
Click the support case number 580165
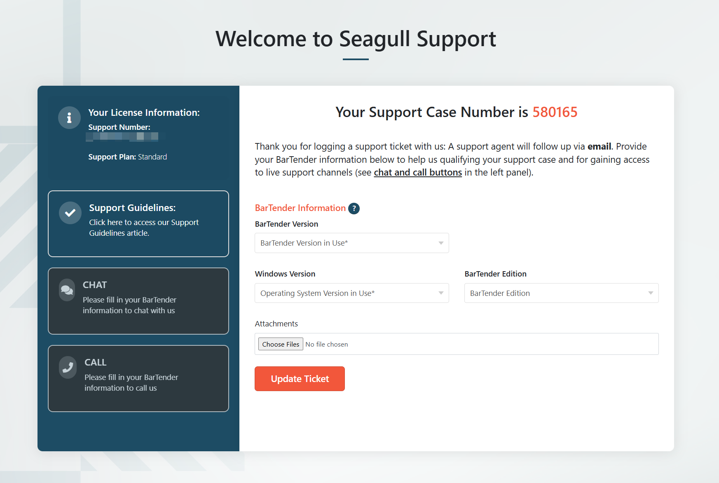point(555,112)
